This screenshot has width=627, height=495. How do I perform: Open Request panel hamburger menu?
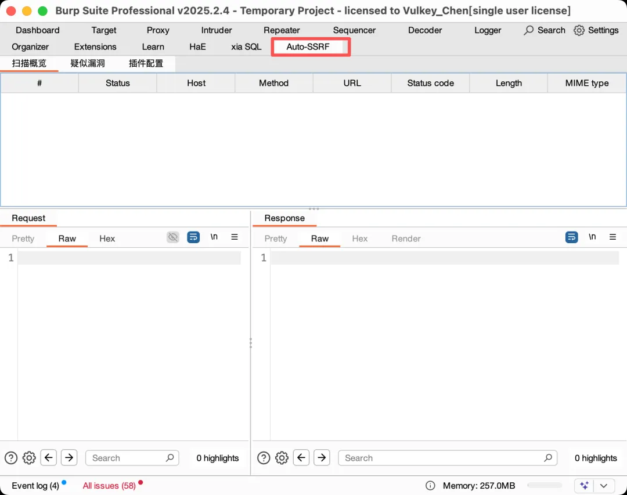click(x=235, y=237)
